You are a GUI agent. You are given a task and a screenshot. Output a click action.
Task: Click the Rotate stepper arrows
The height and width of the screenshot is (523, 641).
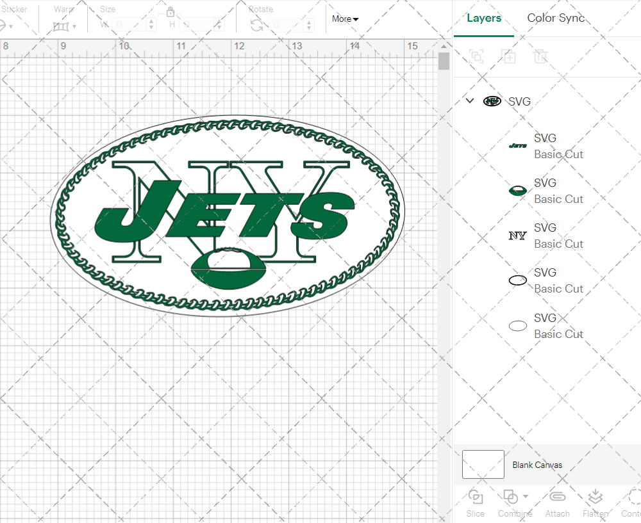click(x=309, y=26)
